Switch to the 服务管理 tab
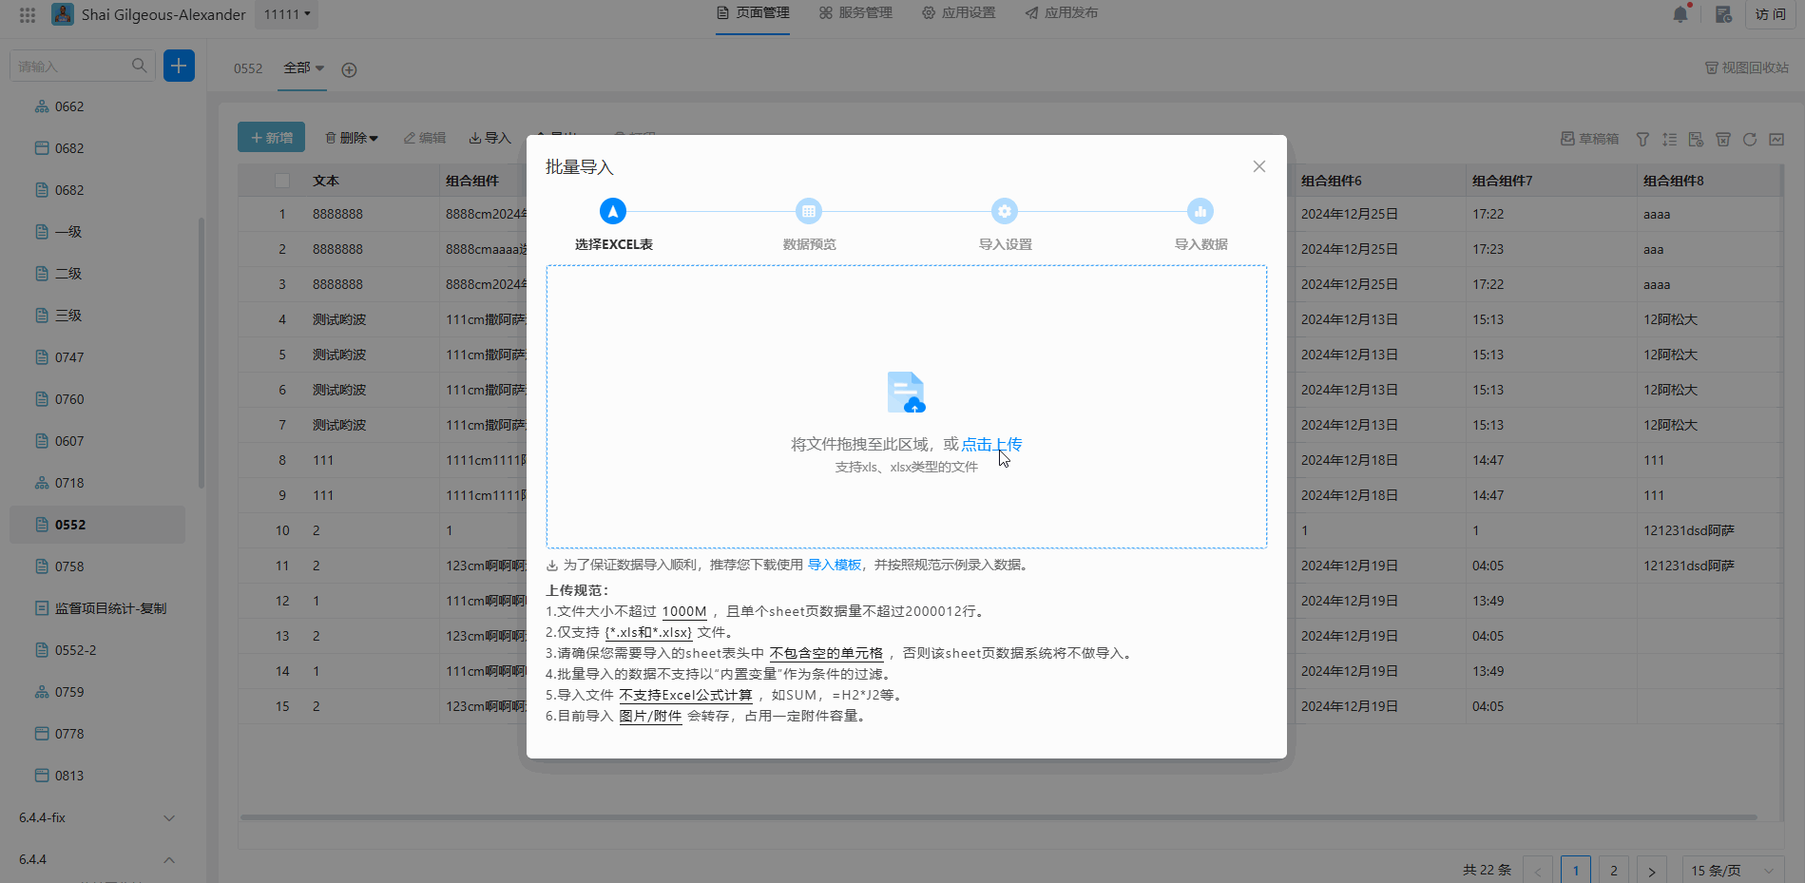The height and width of the screenshot is (883, 1805). (x=855, y=13)
